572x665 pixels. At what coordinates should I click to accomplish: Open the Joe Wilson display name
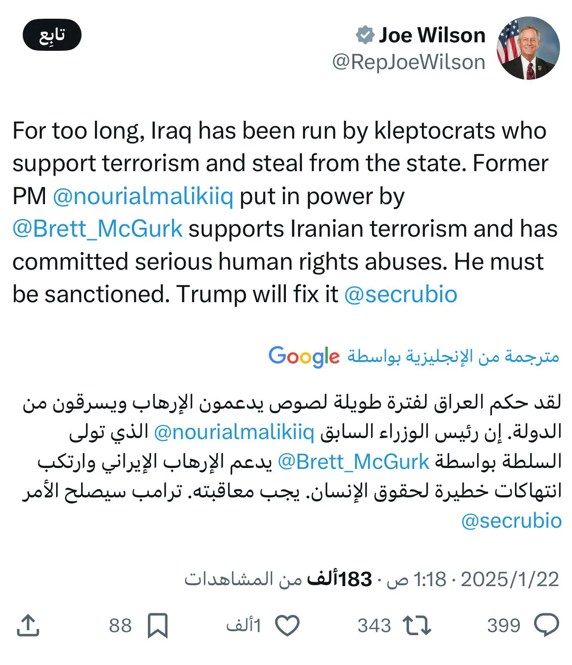(x=432, y=35)
